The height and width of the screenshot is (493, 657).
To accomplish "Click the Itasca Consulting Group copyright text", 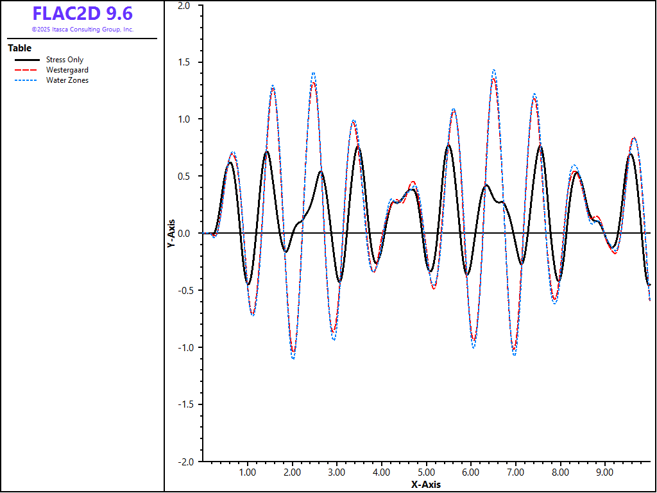I will point(83,30).
